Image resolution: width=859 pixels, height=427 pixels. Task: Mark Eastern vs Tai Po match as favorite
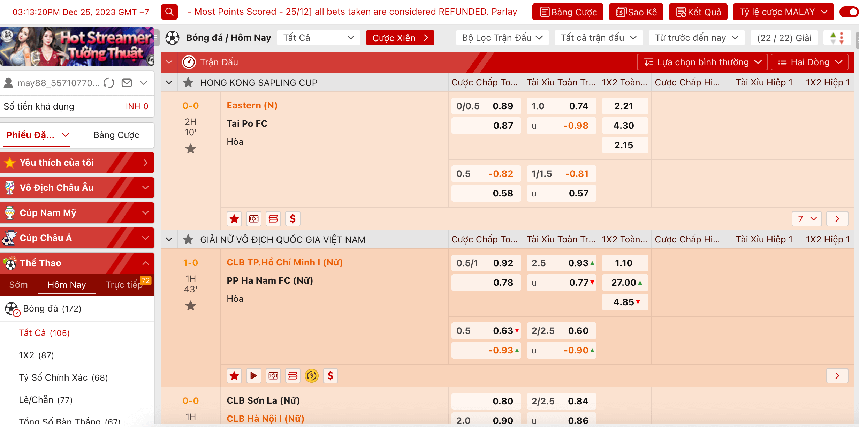(x=190, y=149)
